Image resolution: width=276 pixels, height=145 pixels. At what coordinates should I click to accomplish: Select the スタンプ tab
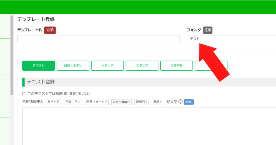(142, 66)
